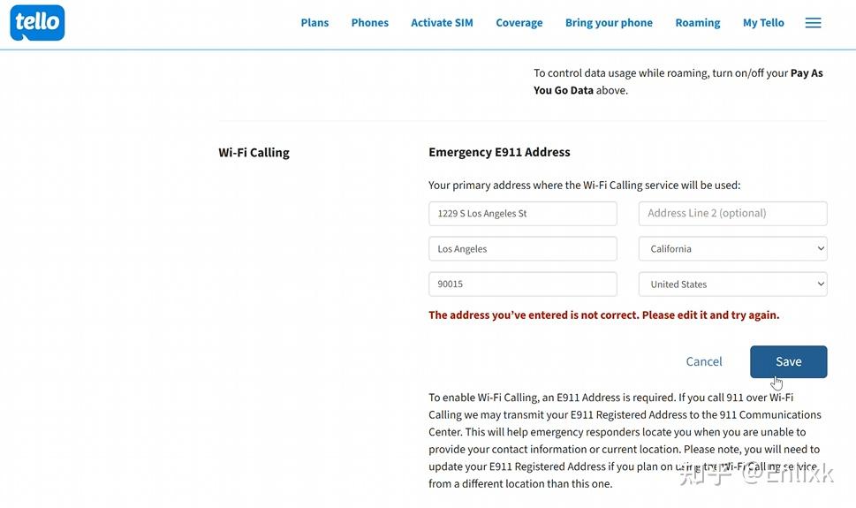The height and width of the screenshot is (508, 856).
Task: Open the Roaming menu item
Action: tap(697, 23)
